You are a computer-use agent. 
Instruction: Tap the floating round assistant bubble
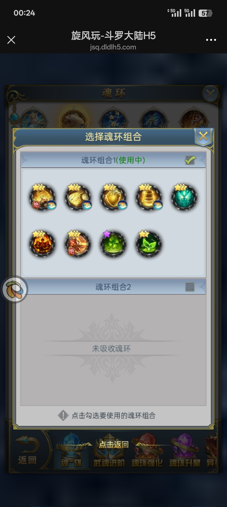tap(15, 289)
